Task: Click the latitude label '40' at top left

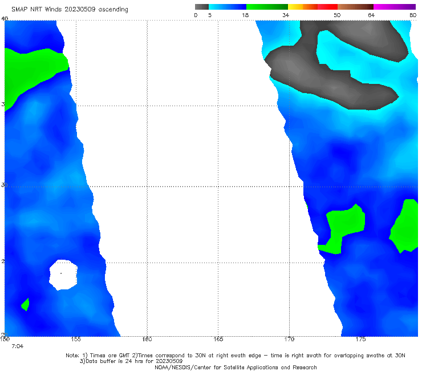Action: click(5, 18)
